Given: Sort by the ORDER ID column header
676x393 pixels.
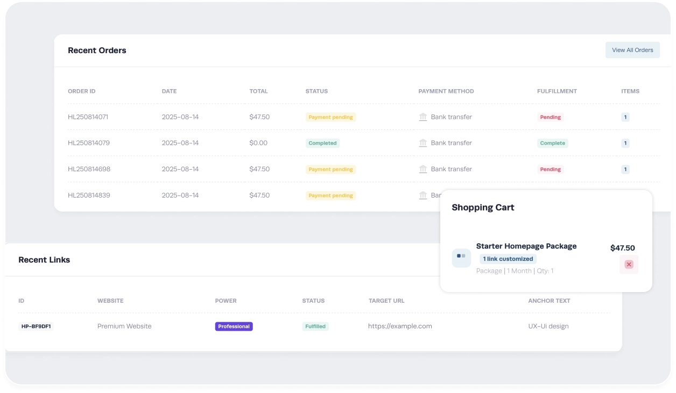Looking at the screenshot, I should [x=81, y=91].
